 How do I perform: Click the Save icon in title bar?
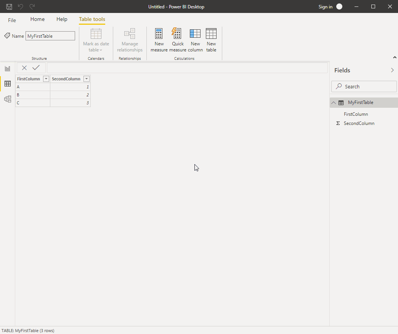pos(9,6)
